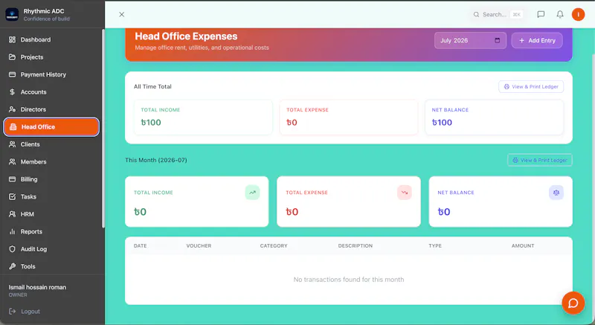Click the DATE column header
This screenshot has width=595, height=325.
pyautogui.click(x=140, y=245)
